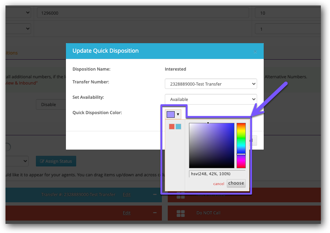Open the Set Availability dropdown
This screenshot has height=233, width=330.
(211, 99)
